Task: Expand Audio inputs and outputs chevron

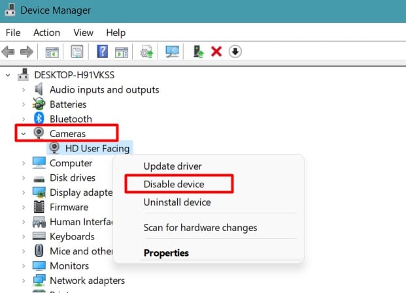Action: [x=24, y=90]
